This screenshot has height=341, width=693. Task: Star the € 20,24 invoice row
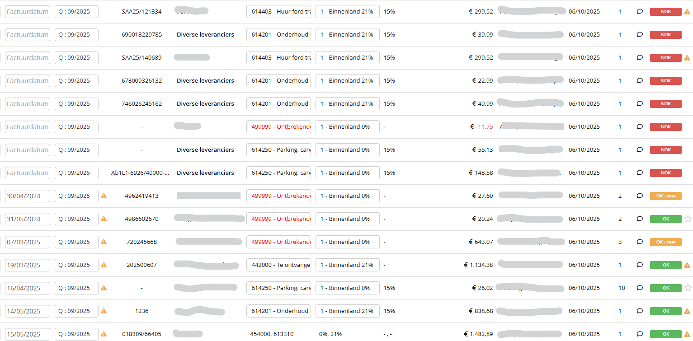tap(688, 219)
